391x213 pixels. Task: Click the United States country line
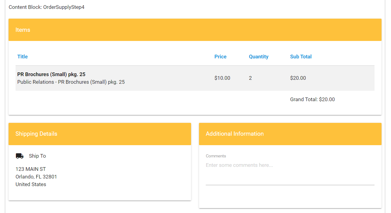(x=31, y=184)
